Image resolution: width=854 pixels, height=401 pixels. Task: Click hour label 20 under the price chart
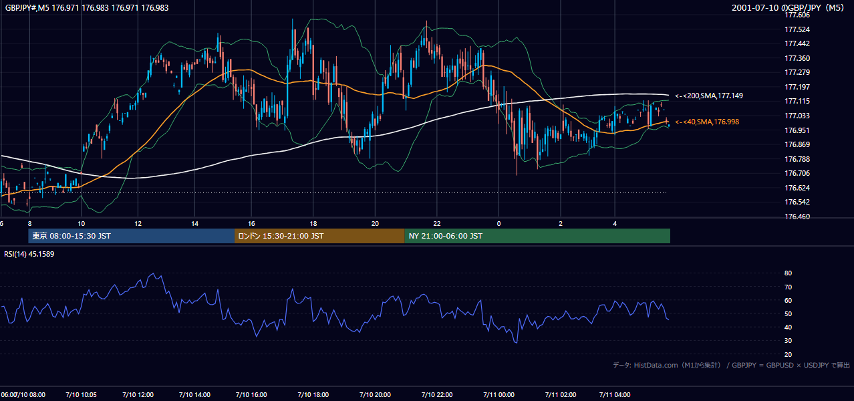pos(375,223)
